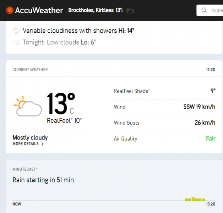Click the big 13° current temperature

61,104
